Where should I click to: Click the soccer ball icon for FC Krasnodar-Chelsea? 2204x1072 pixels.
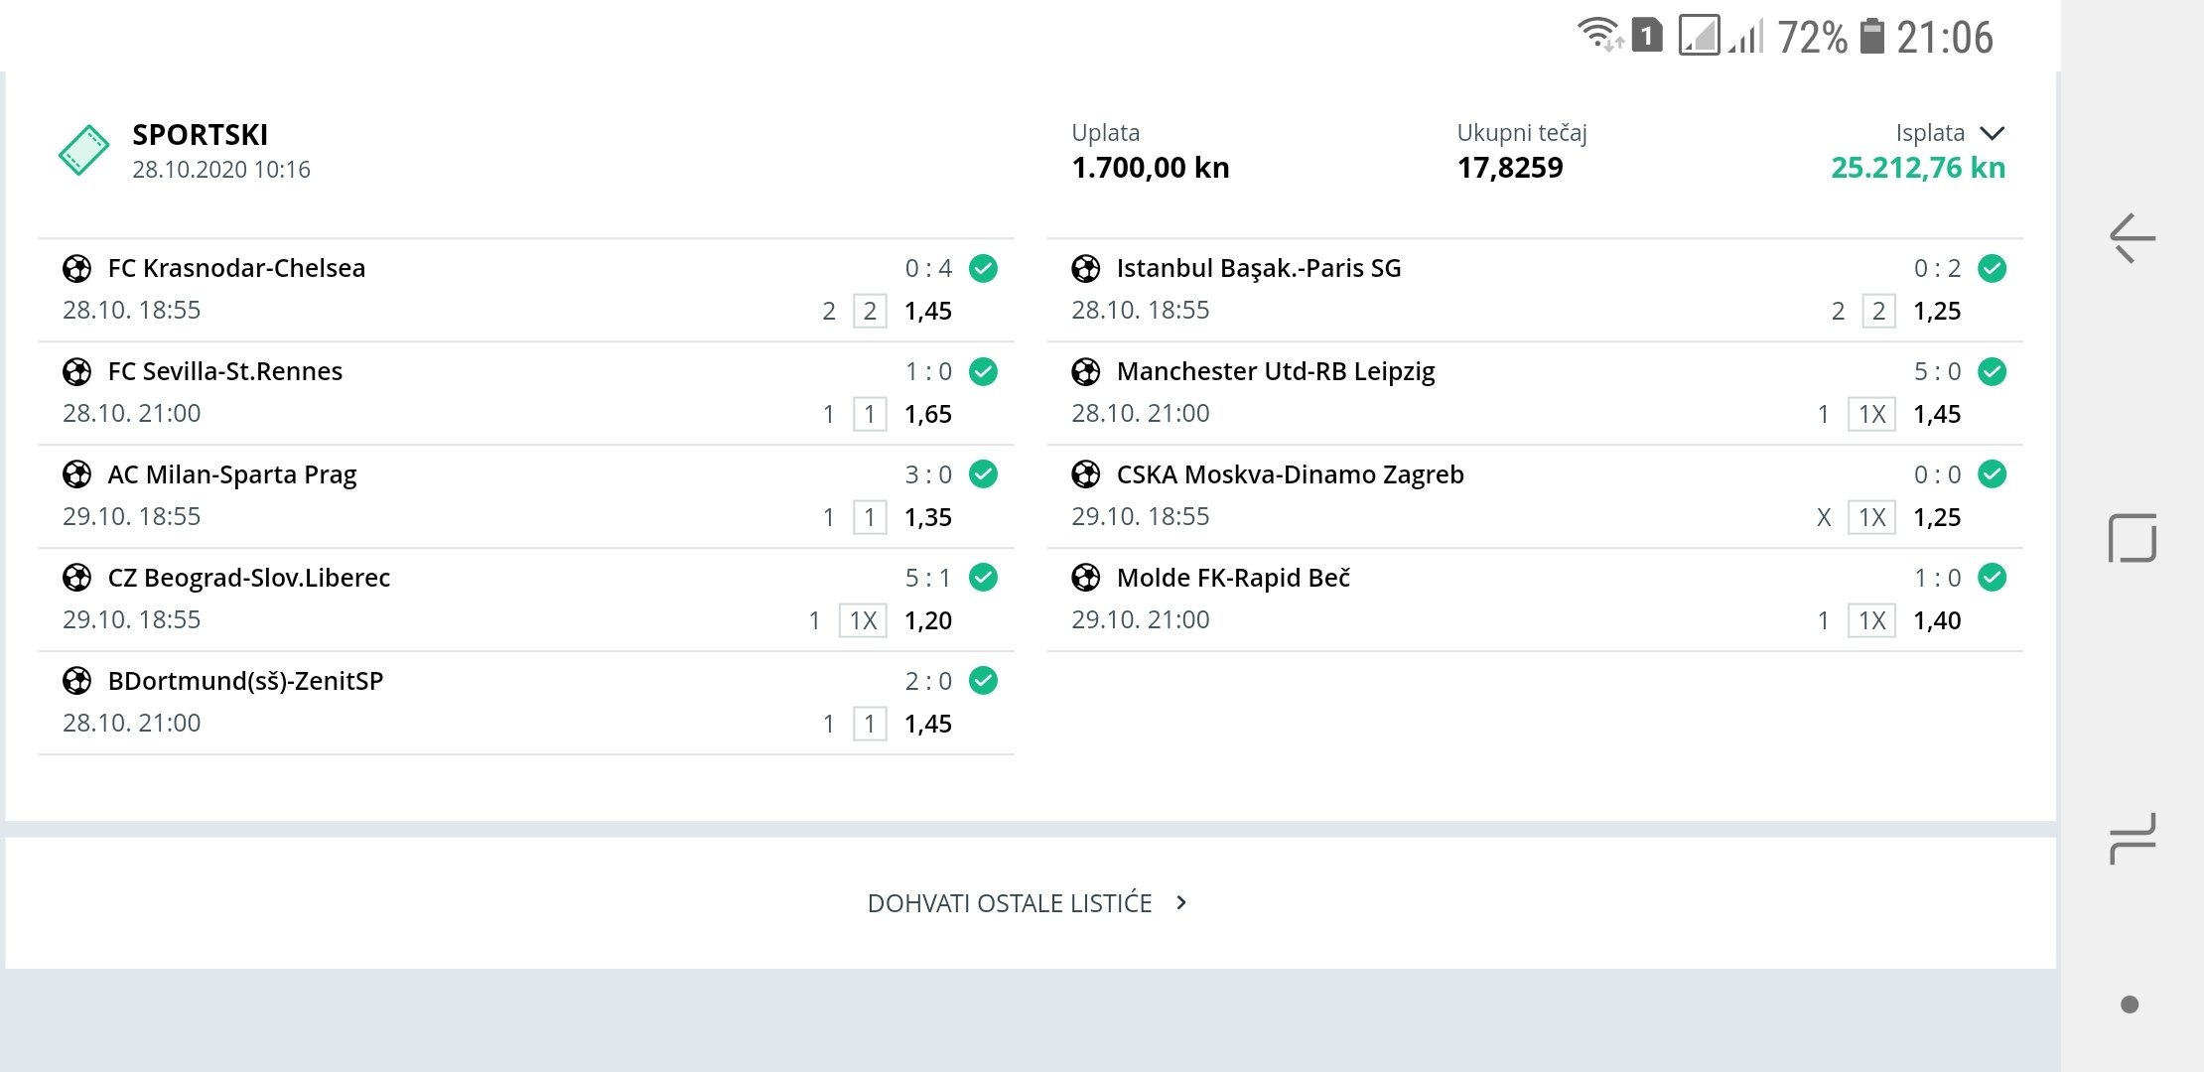tap(77, 268)
